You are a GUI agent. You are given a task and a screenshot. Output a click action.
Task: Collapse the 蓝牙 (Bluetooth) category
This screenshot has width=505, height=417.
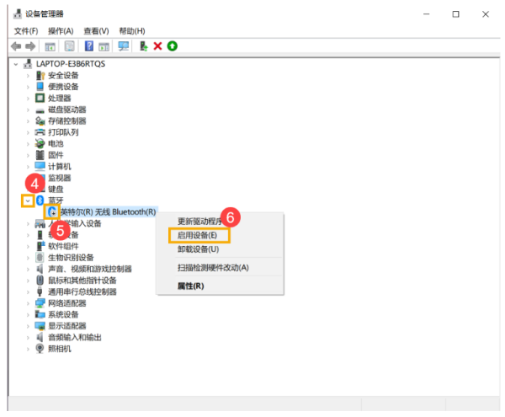pos(28,200)
